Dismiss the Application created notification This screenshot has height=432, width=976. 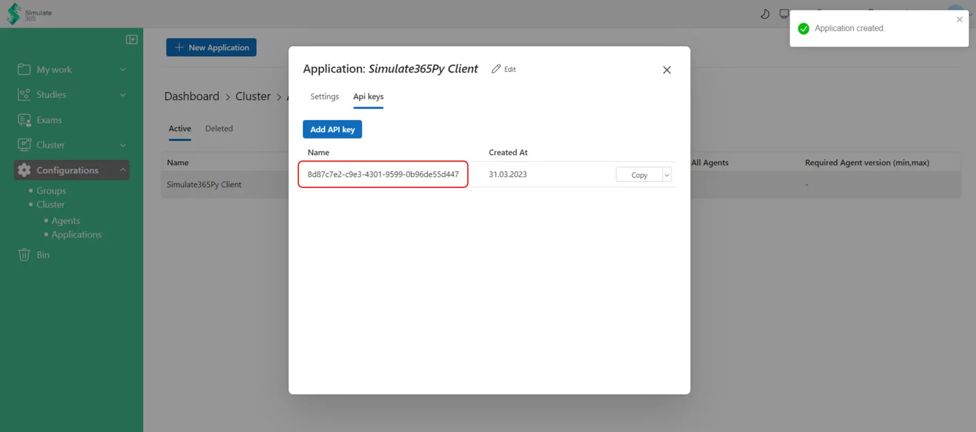coord(959,20)
